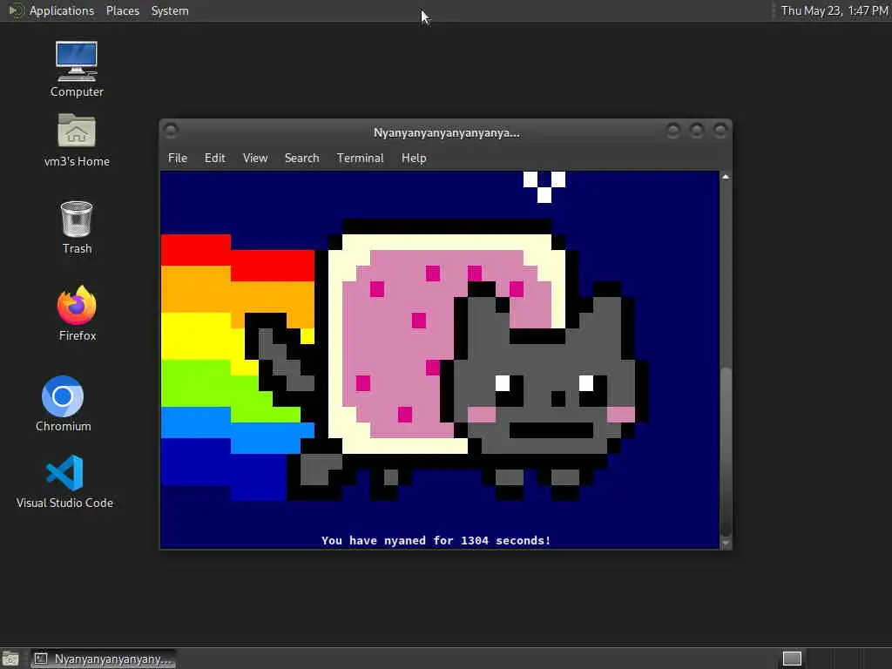
Task: Open the terminal Search menu
Action: (301, 159)
